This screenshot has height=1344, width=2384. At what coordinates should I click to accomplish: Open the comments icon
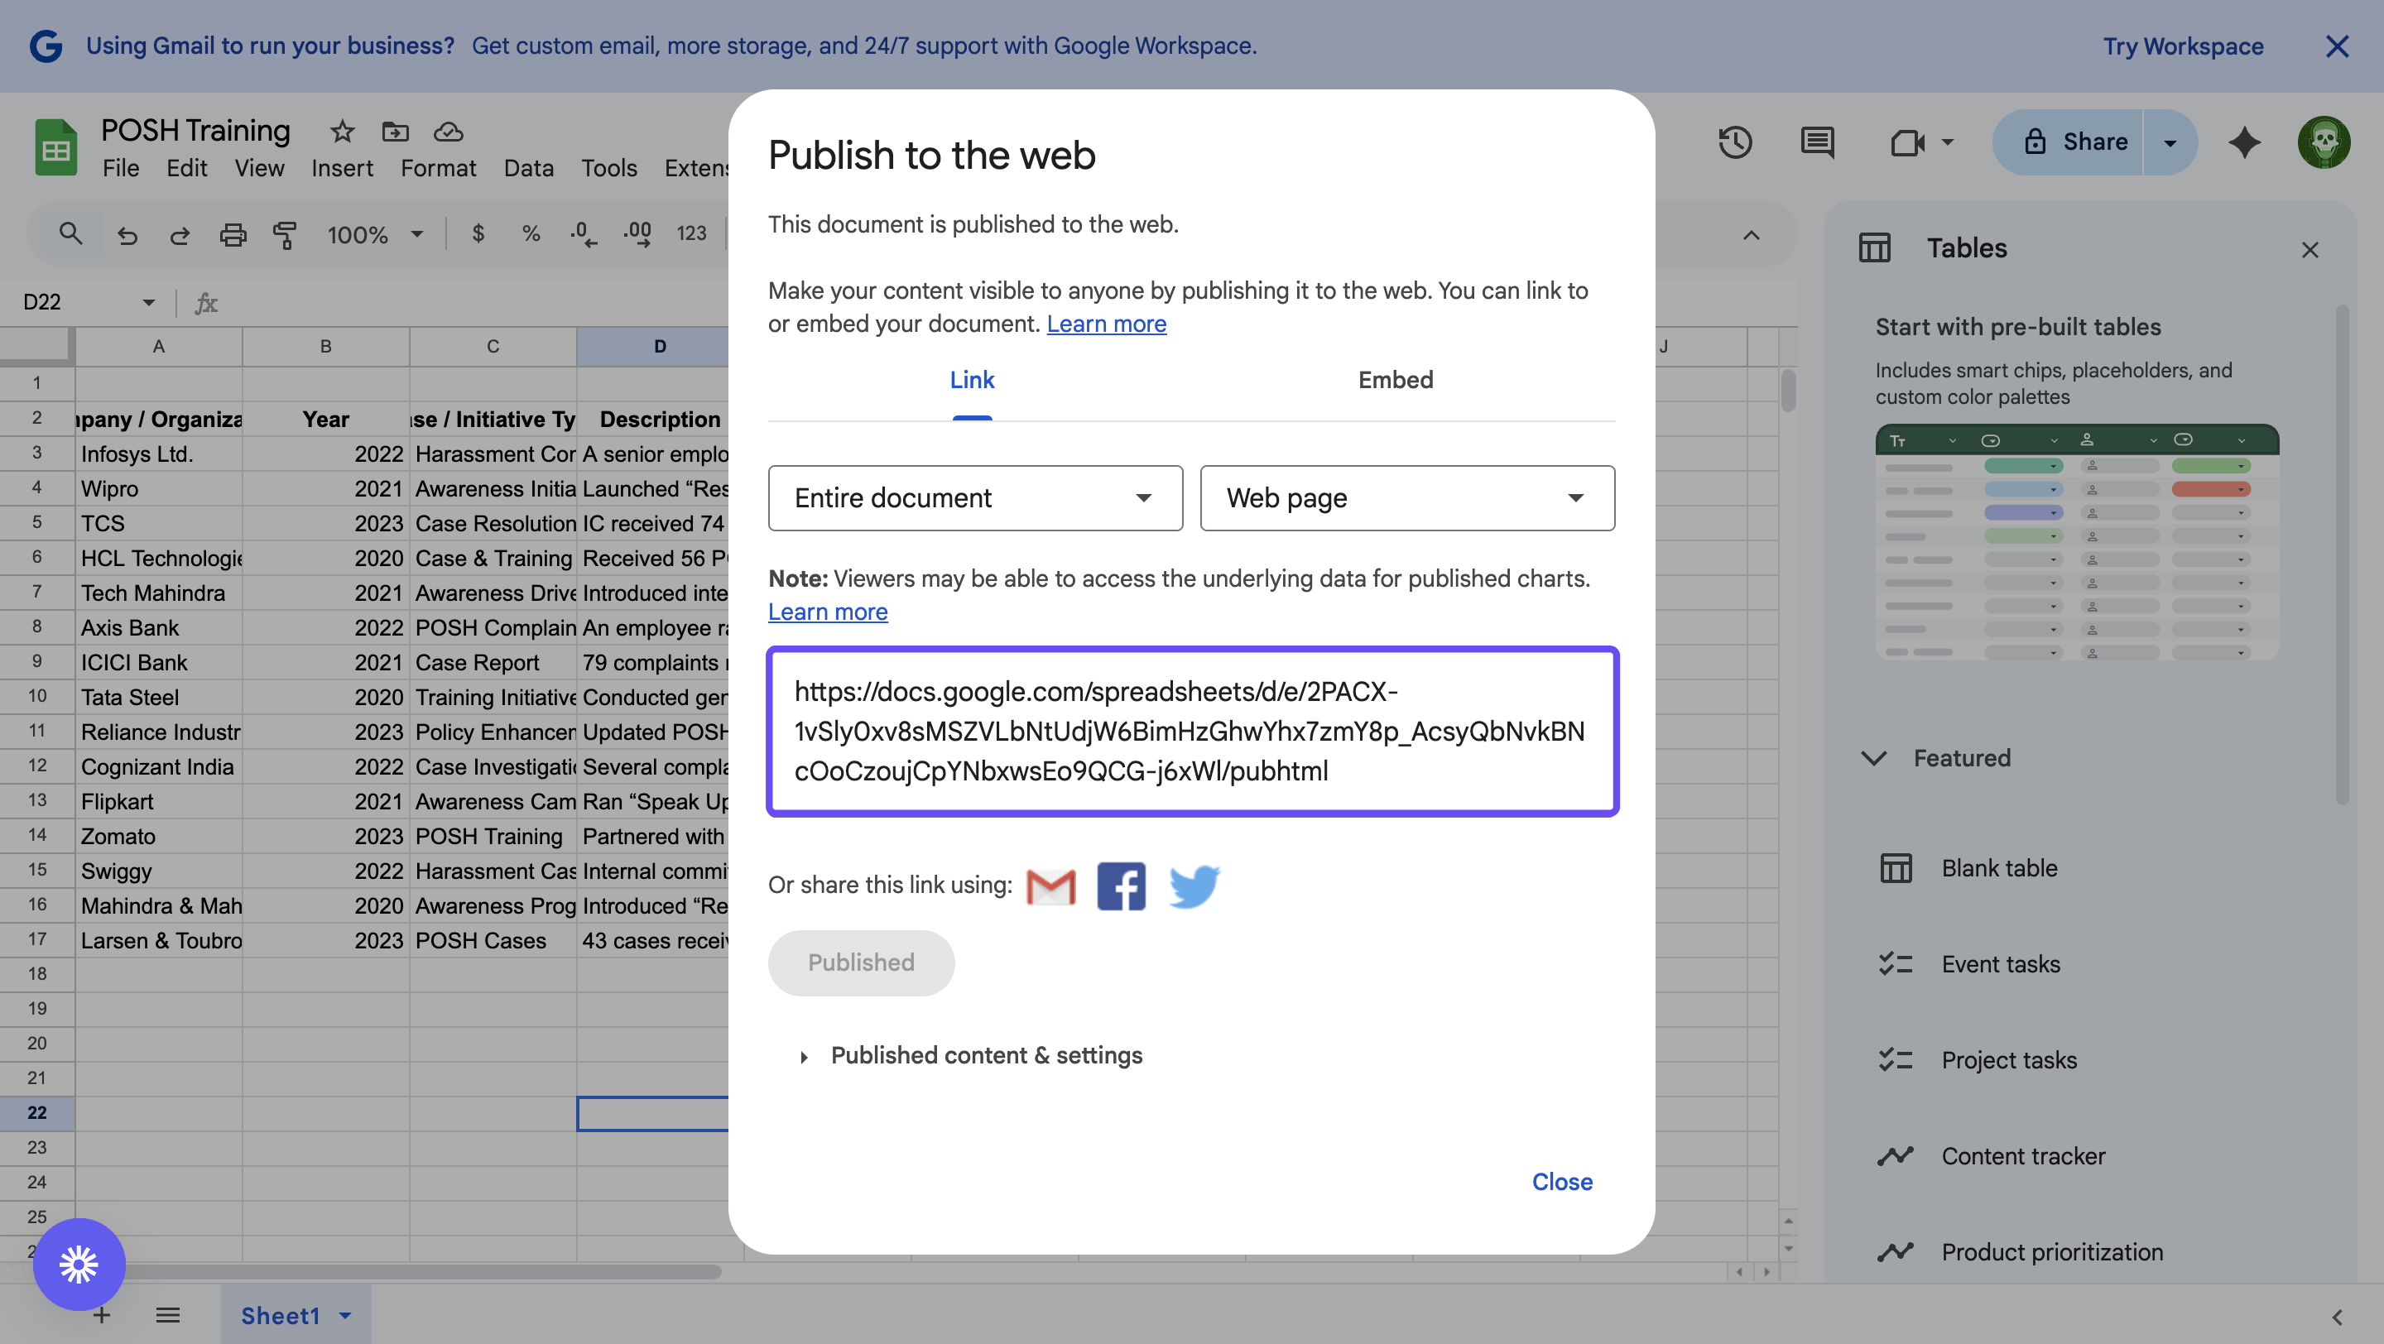click(x=1817, y=142)
